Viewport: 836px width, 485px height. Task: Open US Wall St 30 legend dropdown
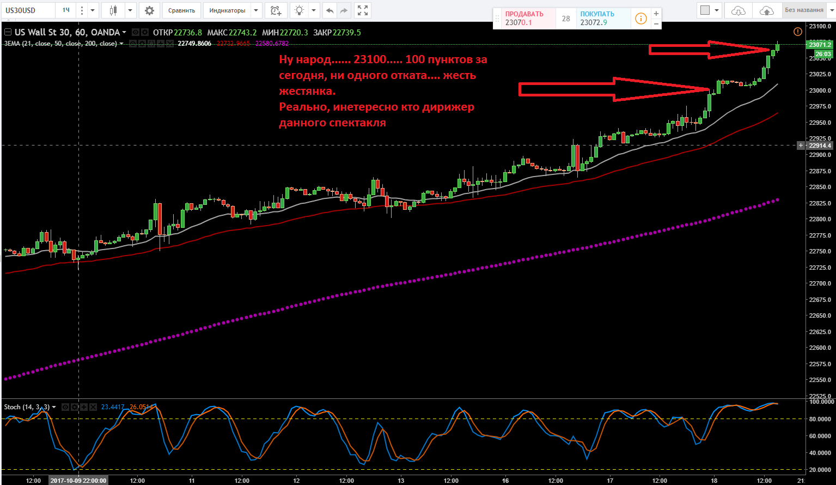coord(124,33)
